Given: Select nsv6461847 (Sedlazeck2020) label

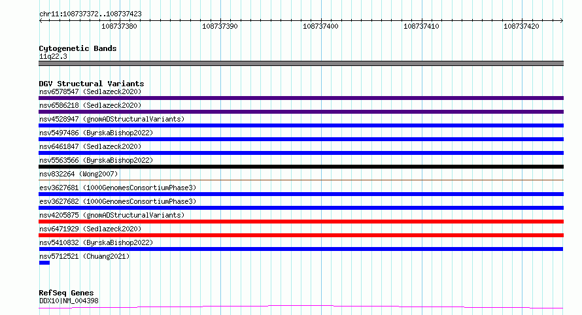Looking at the screenshot, I should [x=90, y=146].
